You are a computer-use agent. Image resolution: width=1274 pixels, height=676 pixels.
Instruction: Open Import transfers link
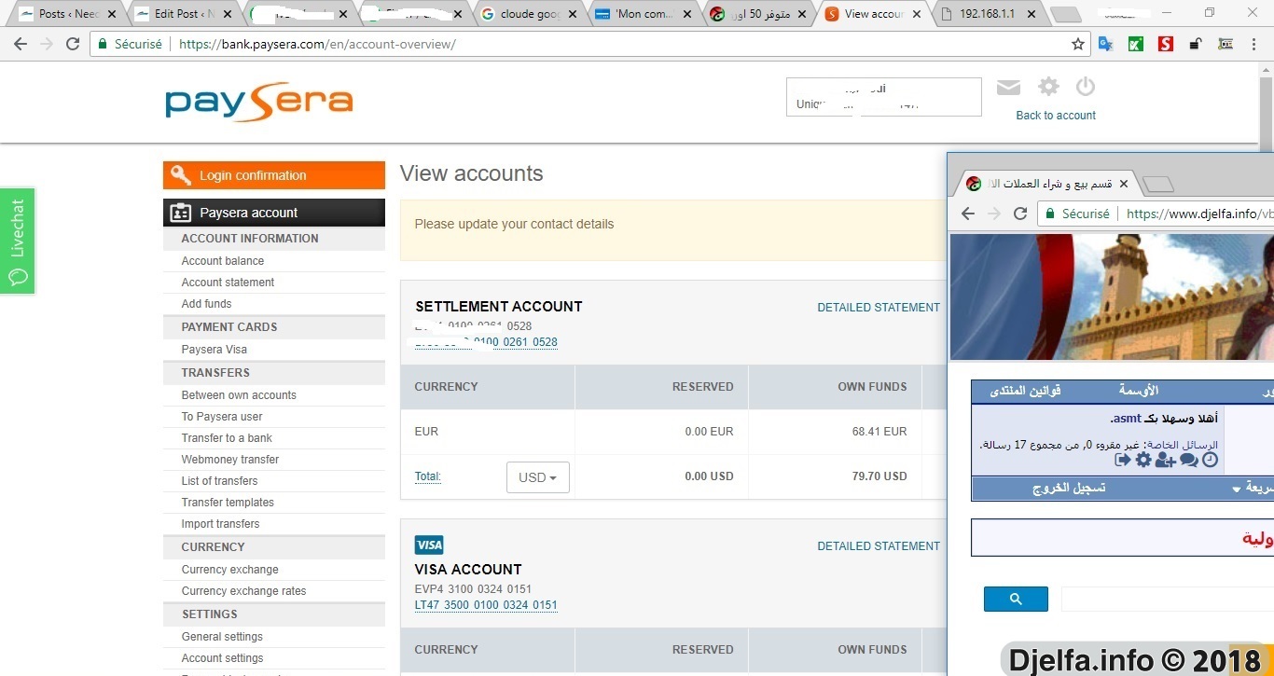click(220, 524)
